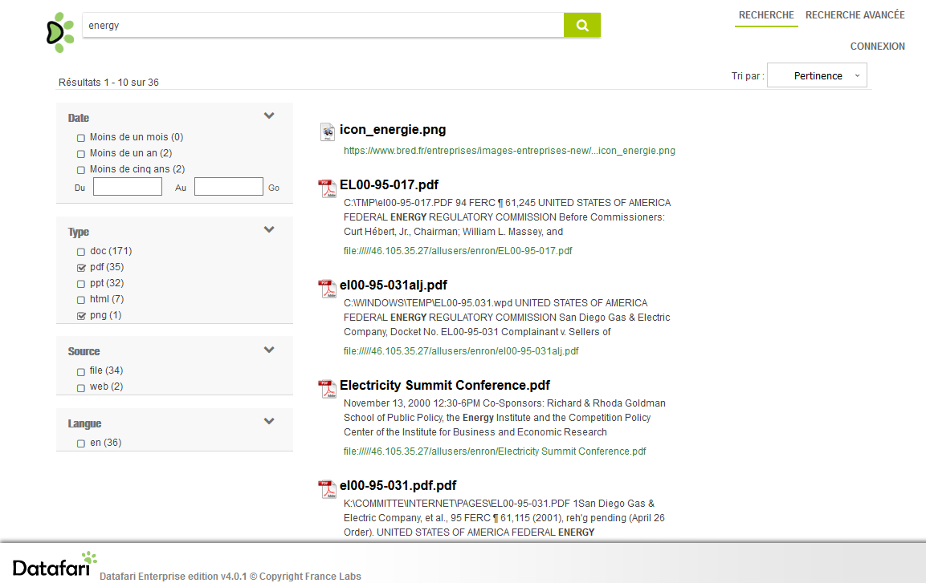Open the el00-95-031alj.pdf result title
The width and height of the screenshot is (926, 583).
(394, 285)
